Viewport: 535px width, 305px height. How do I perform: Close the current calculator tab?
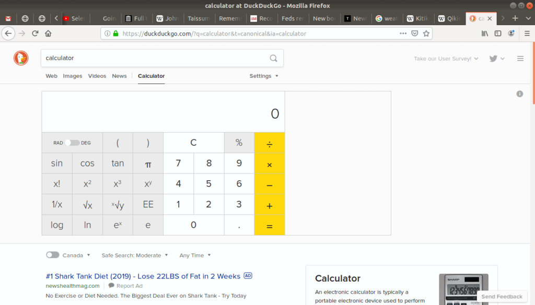click(490, 18)
